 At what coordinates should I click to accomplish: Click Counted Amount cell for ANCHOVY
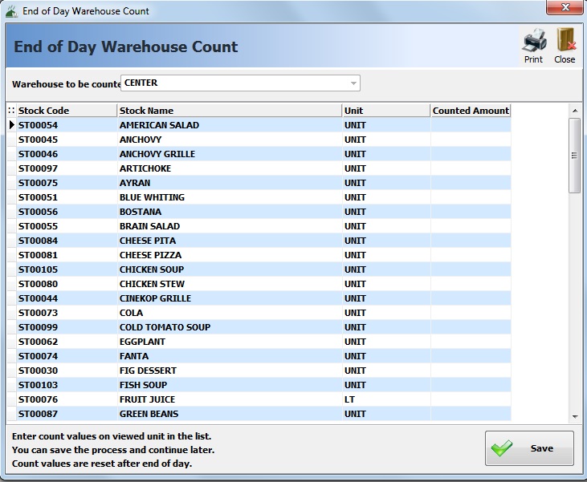click(x=471, y=140)
